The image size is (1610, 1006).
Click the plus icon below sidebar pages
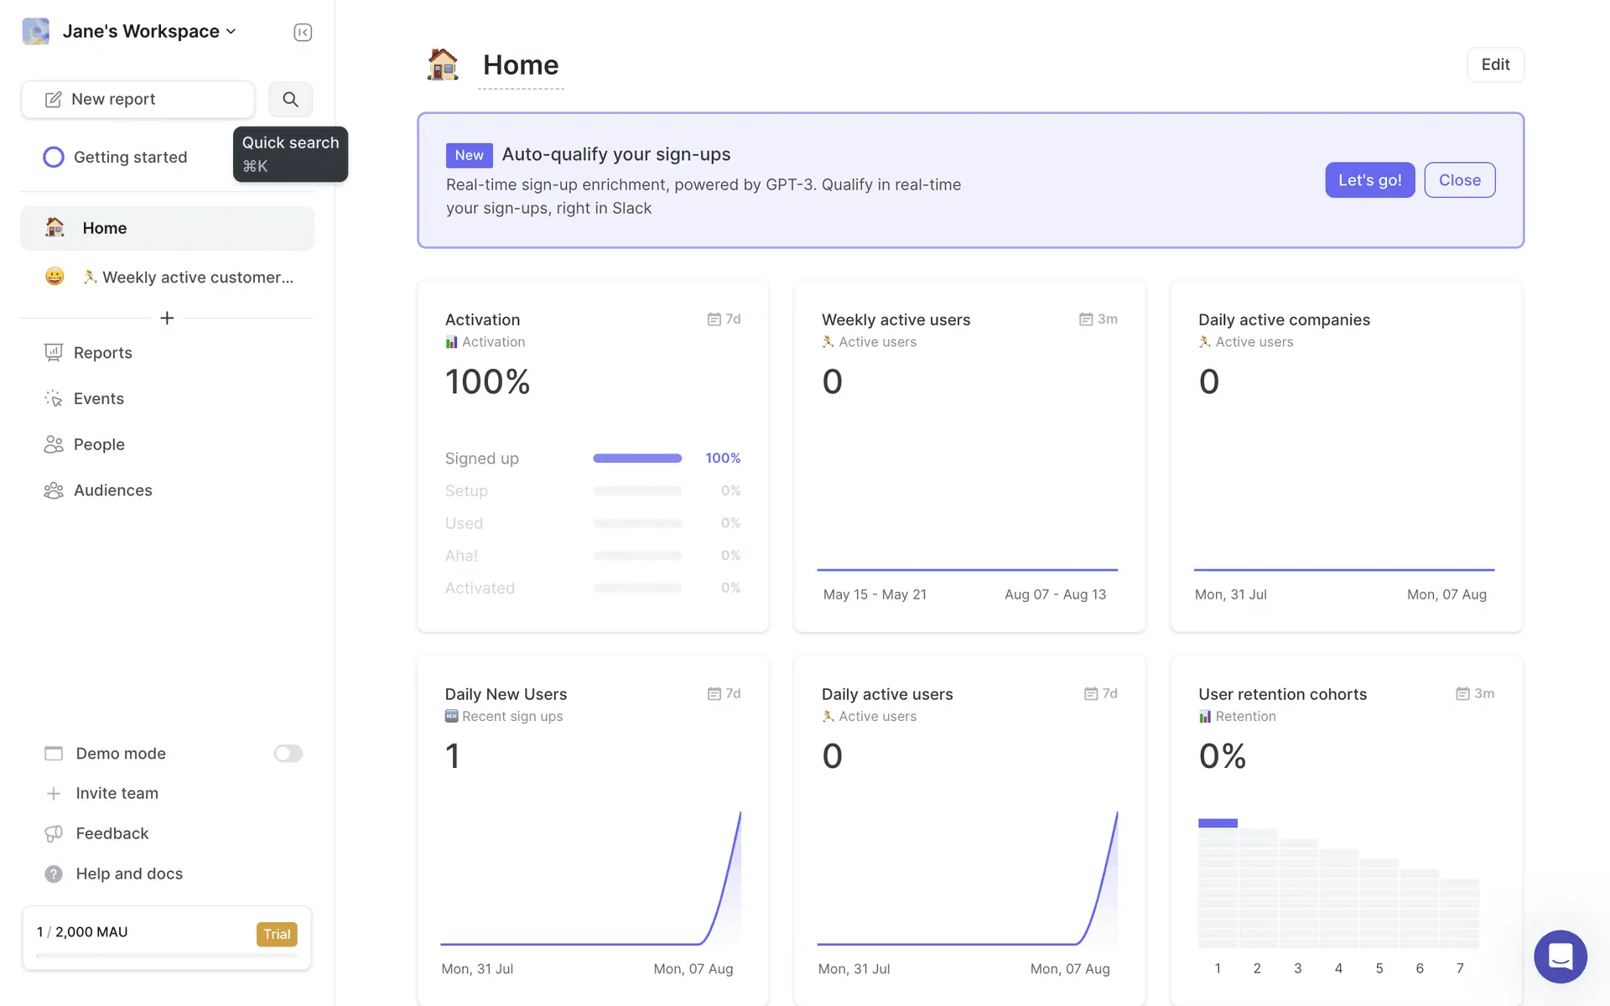click(167, 319)
